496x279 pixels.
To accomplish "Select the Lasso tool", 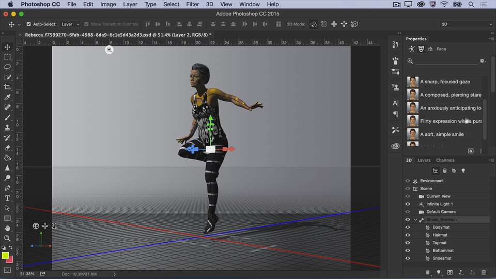I will pos(7,67).
